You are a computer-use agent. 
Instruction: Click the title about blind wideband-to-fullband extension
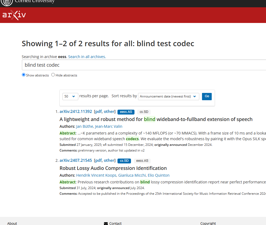156,119
